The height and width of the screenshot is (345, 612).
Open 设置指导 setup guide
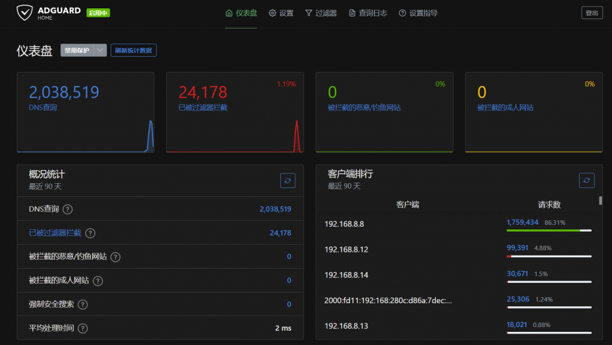click(418, 13)
